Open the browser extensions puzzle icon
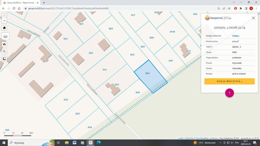Viewport: 260px width, 146px height. coord(240,8)
